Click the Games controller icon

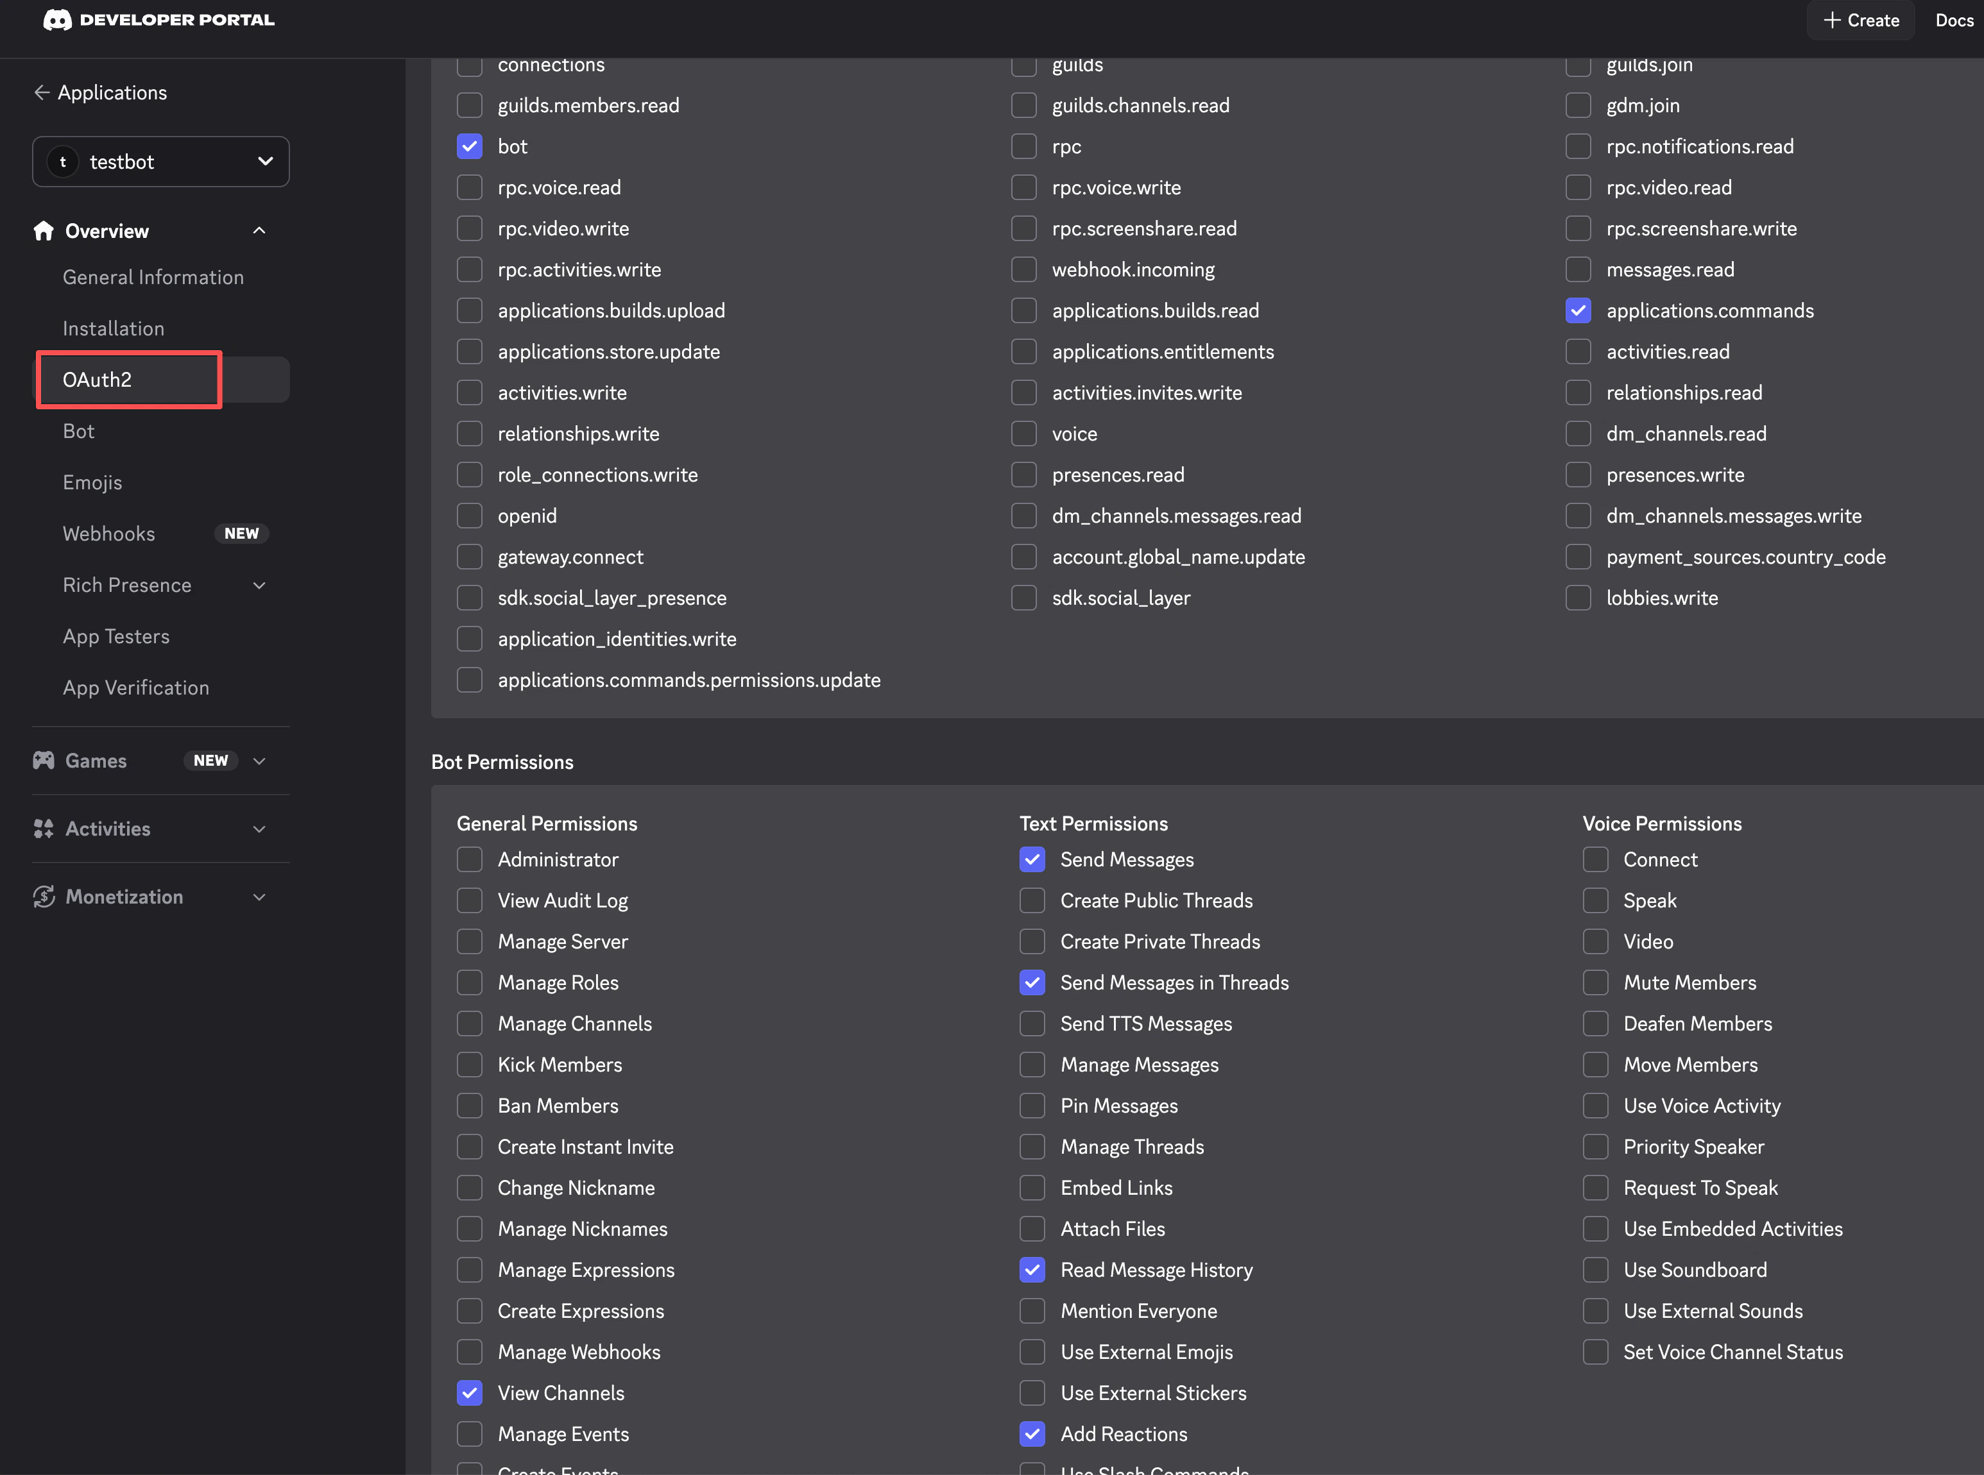44,761
